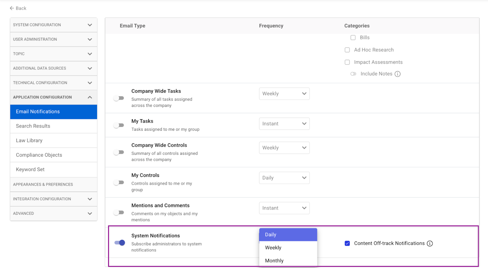
Task: Turn on the My Controls toggle
Action: 119,182
